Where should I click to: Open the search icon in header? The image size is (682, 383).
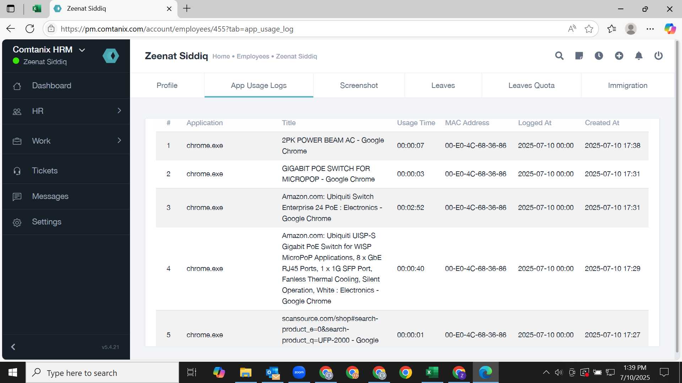(x=559, y=56)
